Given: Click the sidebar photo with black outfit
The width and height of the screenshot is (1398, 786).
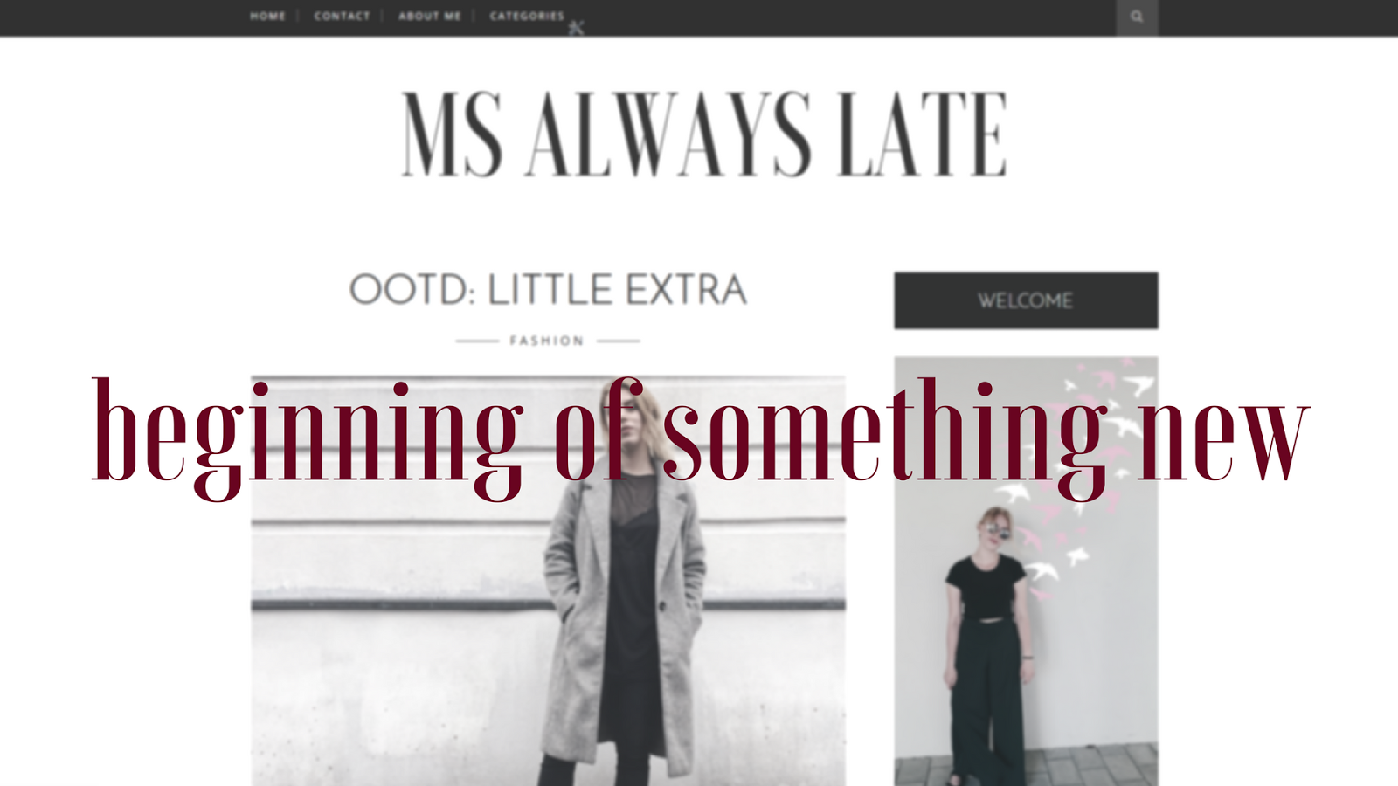Looking at the screenshot, I should click(1026, 571).
